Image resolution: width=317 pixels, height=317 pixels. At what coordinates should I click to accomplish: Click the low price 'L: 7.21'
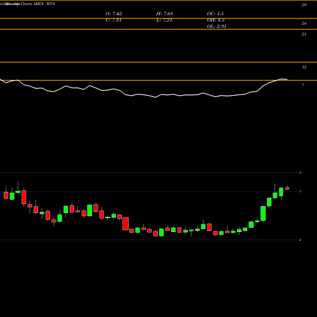(164, 20)
